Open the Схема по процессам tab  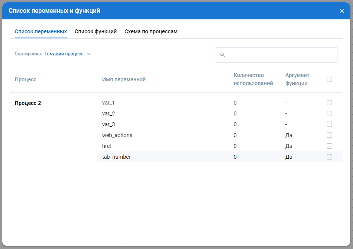tap(151, 32)
